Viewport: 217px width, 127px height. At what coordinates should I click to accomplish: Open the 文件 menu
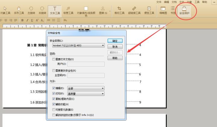pyautogui.click(x=159, y=2)
